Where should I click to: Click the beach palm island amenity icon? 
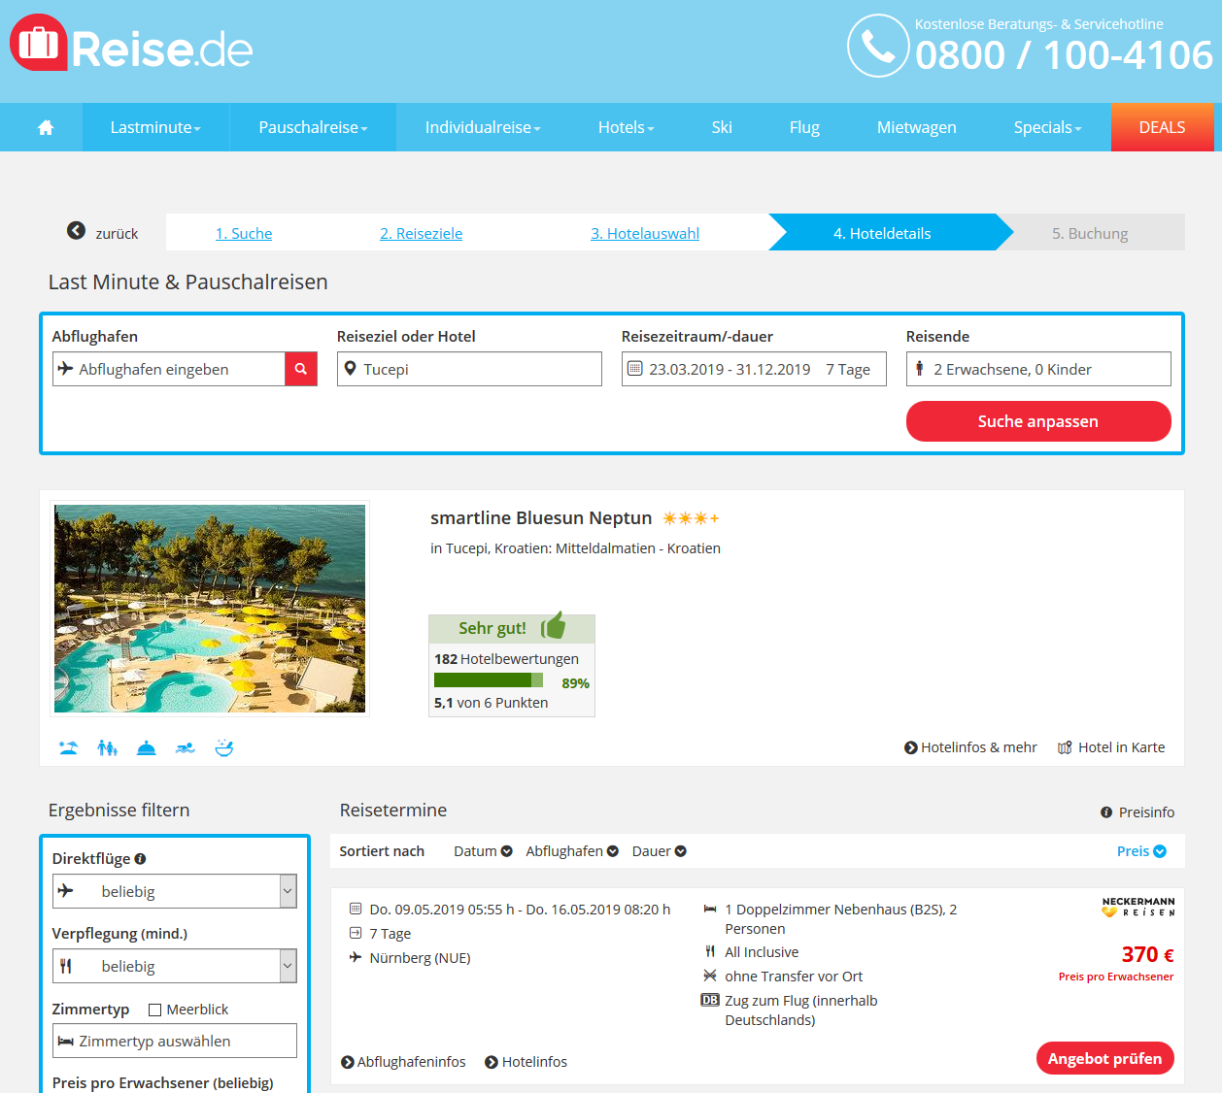point(68,747)
